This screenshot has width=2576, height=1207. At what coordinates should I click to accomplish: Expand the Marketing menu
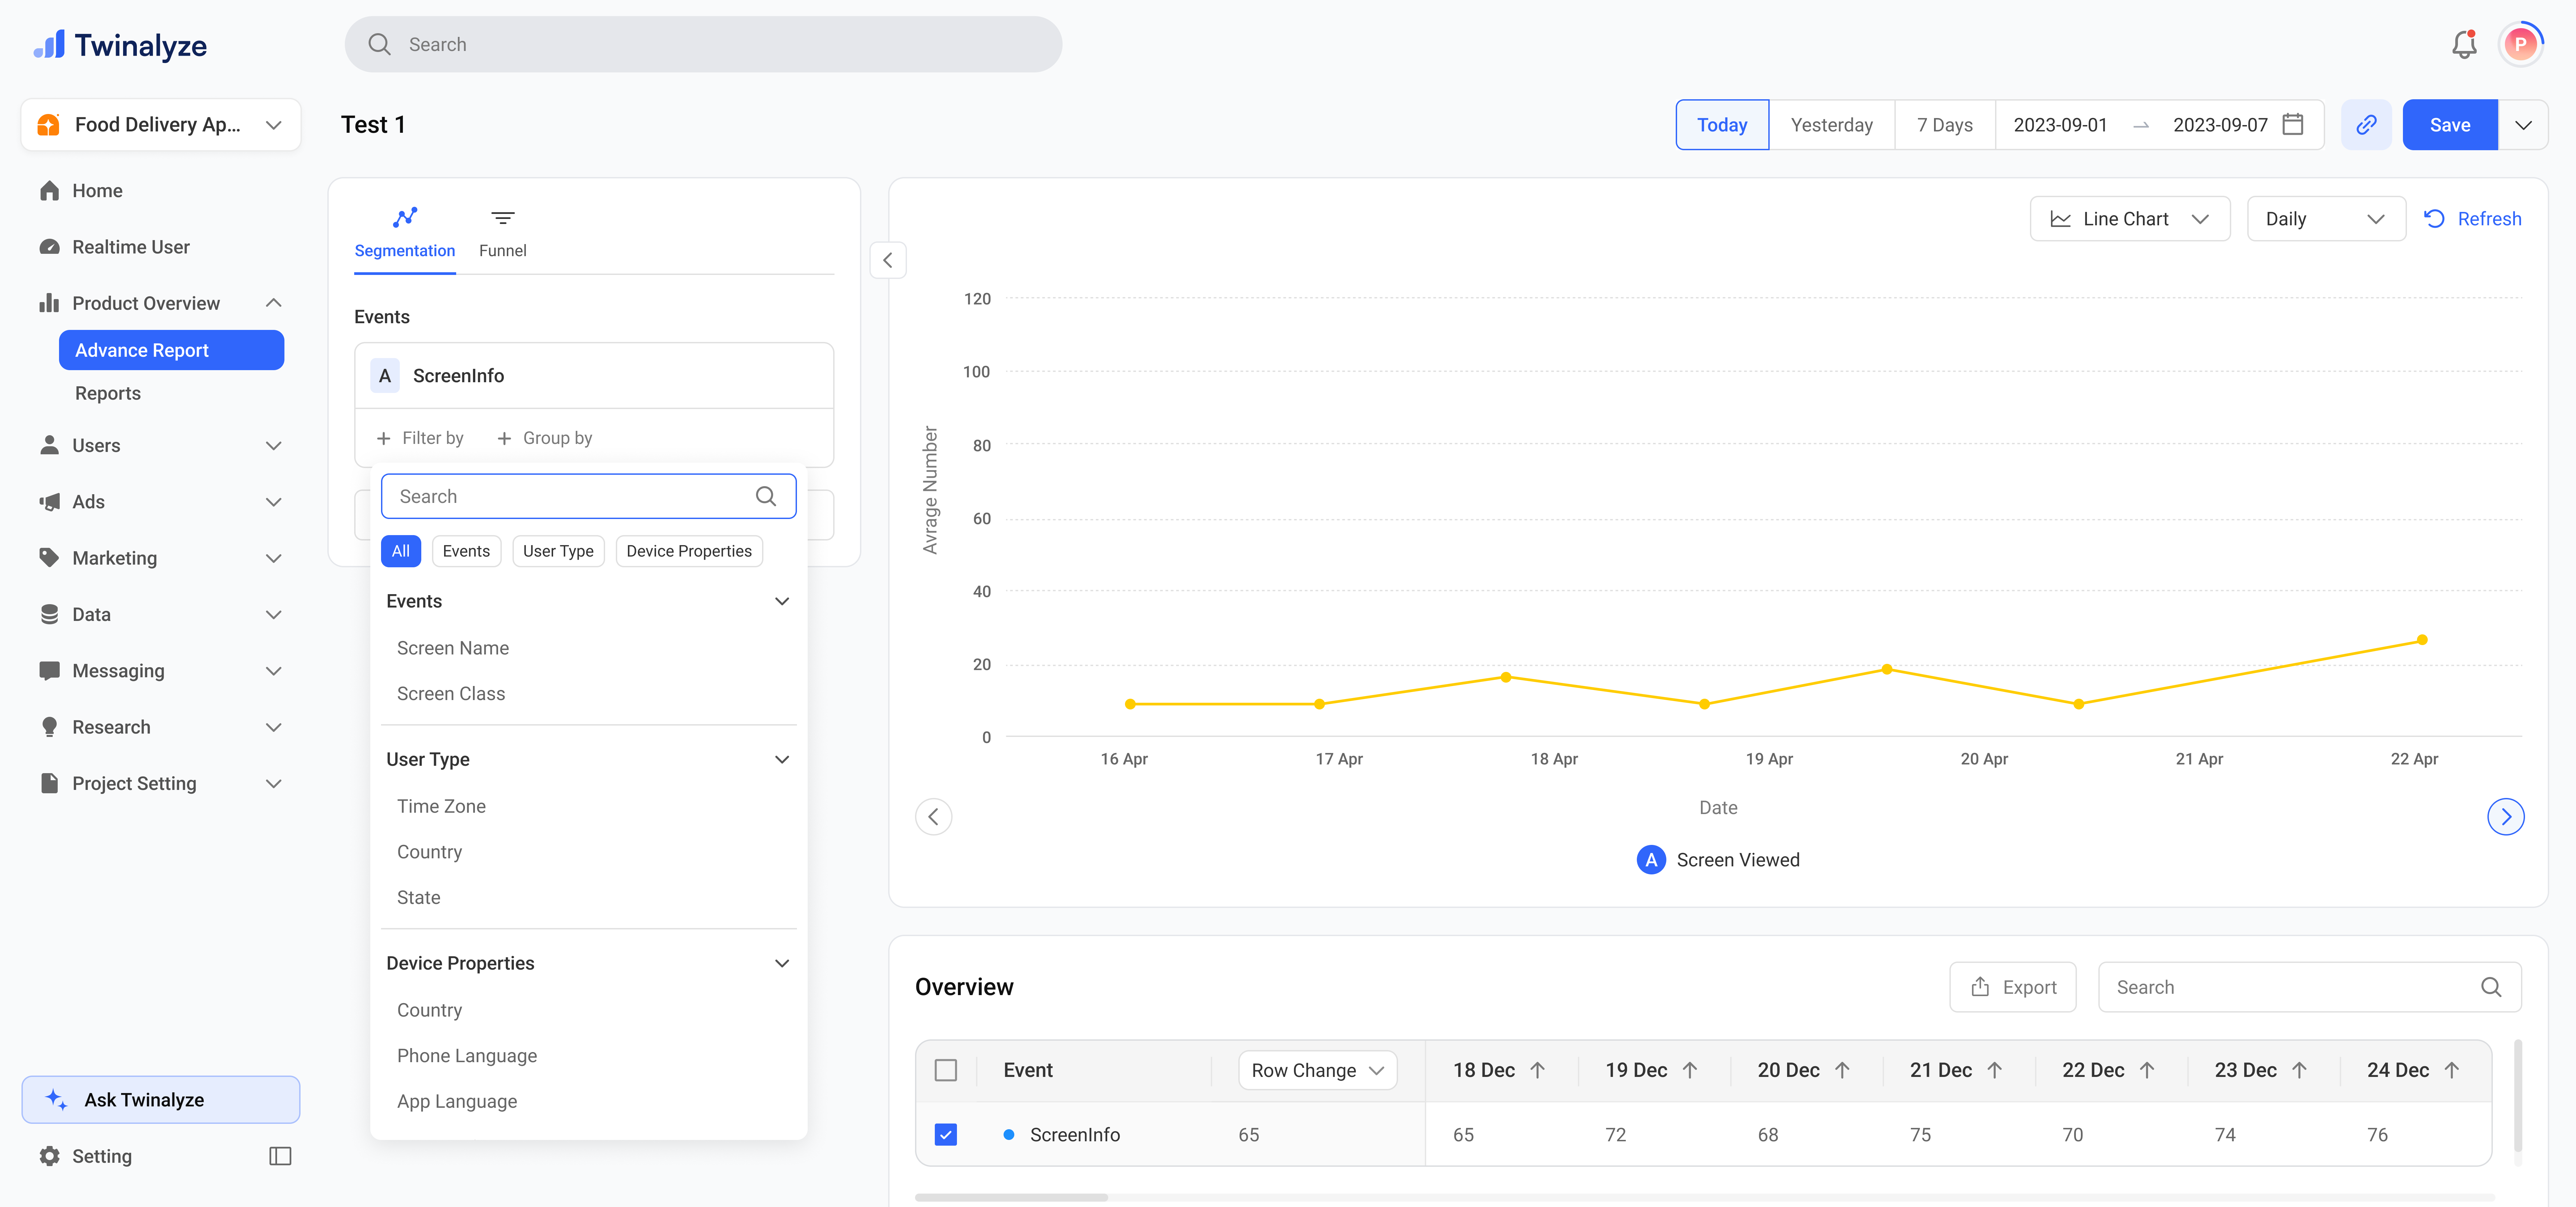(x=273, y=559)
